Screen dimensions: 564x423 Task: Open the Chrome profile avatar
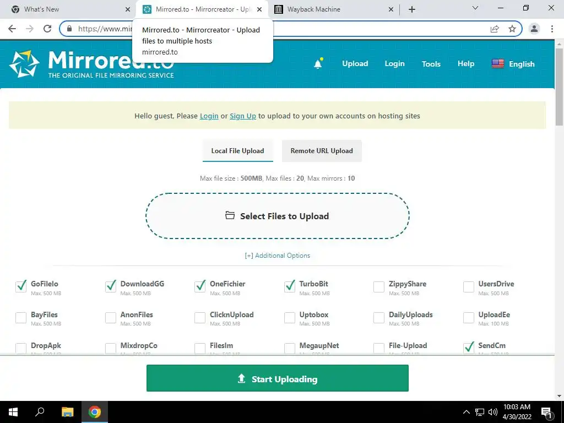click(534, 29)
